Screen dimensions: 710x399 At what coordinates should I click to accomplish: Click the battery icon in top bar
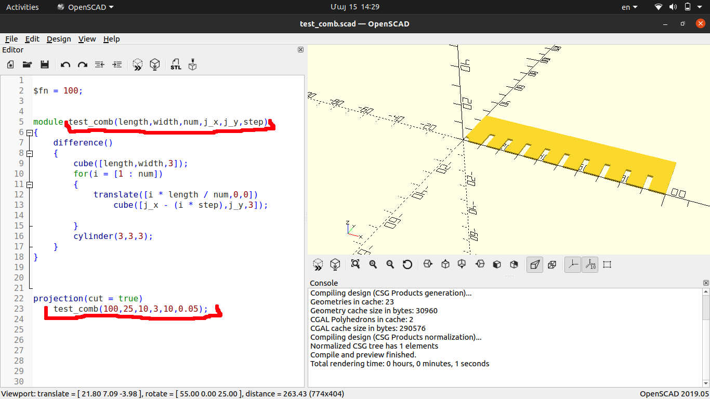[688, 7]
